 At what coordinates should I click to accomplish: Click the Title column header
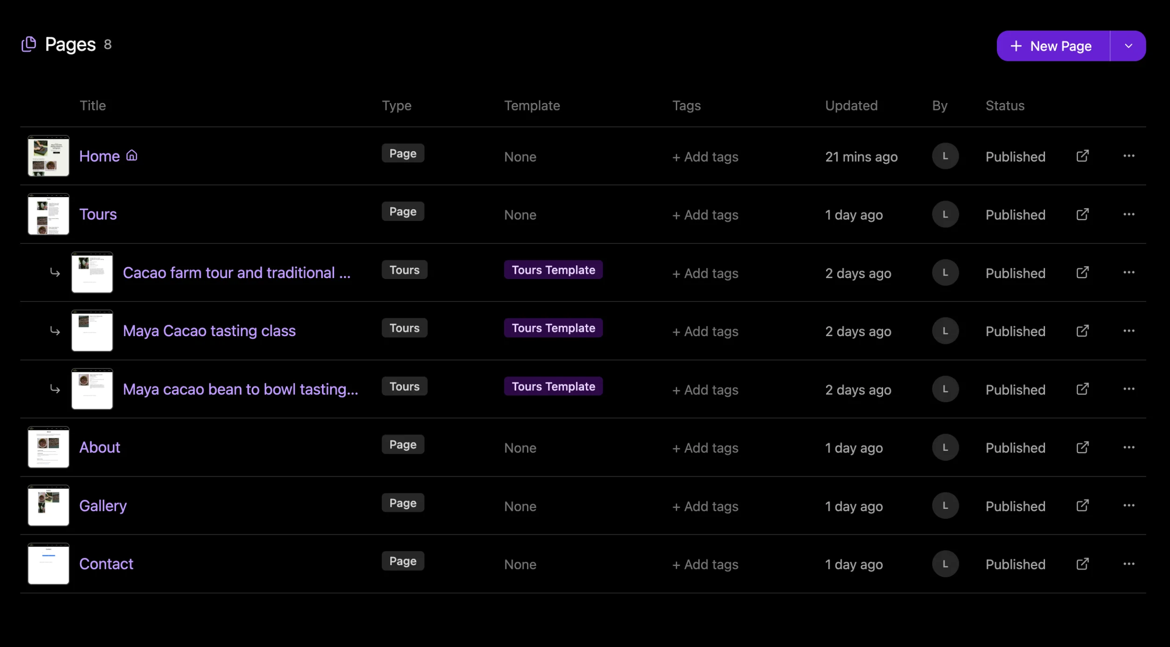pos(93,105)
